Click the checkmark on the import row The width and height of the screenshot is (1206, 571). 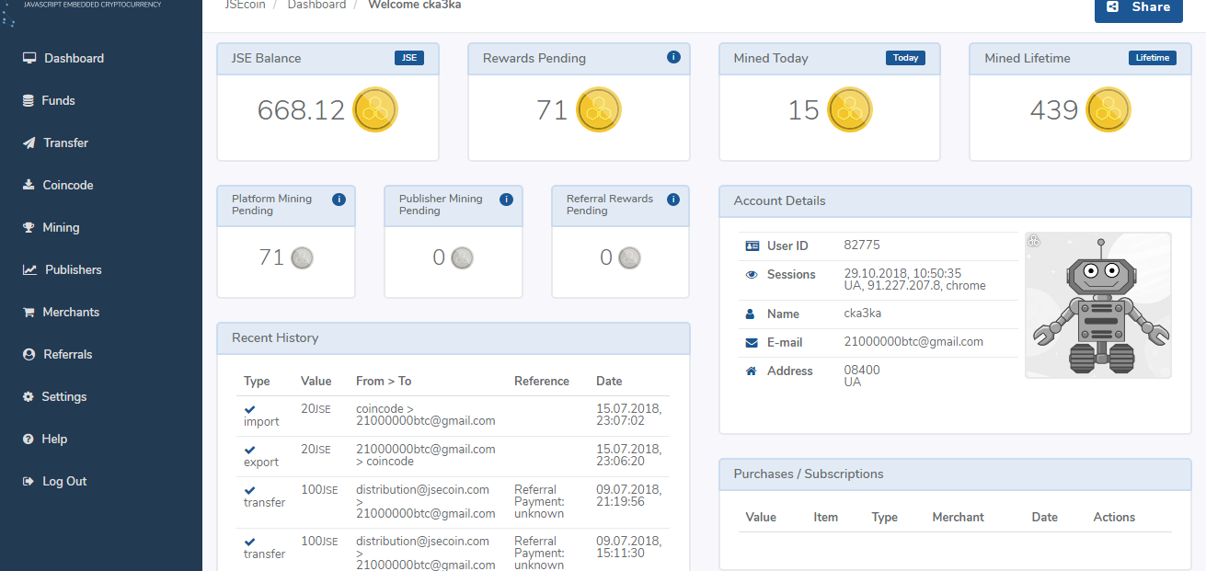[x=250, y=409]
